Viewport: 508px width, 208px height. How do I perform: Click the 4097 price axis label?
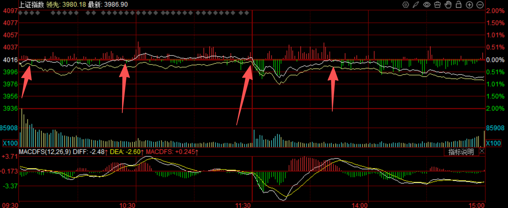pos(10,11)
